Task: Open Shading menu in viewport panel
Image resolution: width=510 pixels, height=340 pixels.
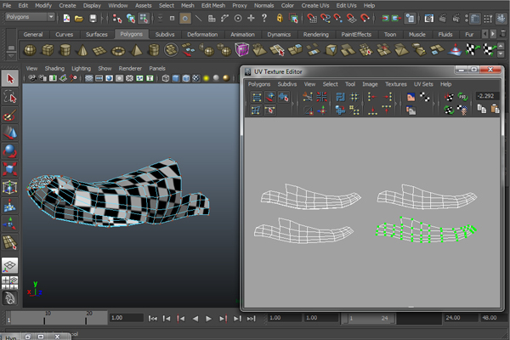Action: (x=54, y=68)
